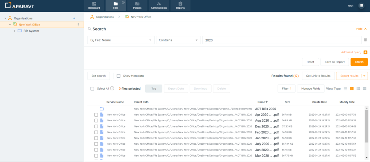Check the Select All checkbox
This screenshot has height=162, width=370.
92,89
